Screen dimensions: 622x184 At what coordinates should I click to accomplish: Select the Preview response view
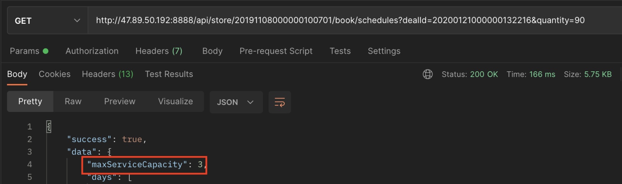[x=119, y=102]
